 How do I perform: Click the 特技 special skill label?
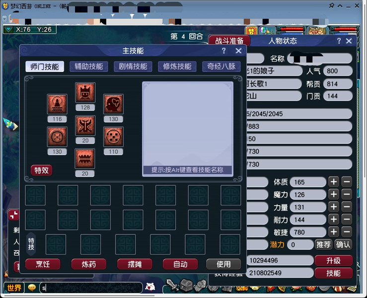tap(31, 244)
